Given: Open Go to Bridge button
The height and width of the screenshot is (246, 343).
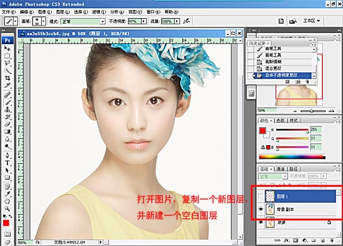Looking at the screenshot, I should pyautogui.click(x=293, y=21).
